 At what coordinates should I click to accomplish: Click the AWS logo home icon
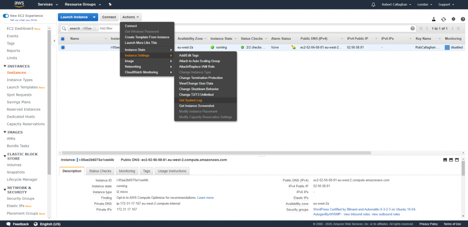pos(19,4)
